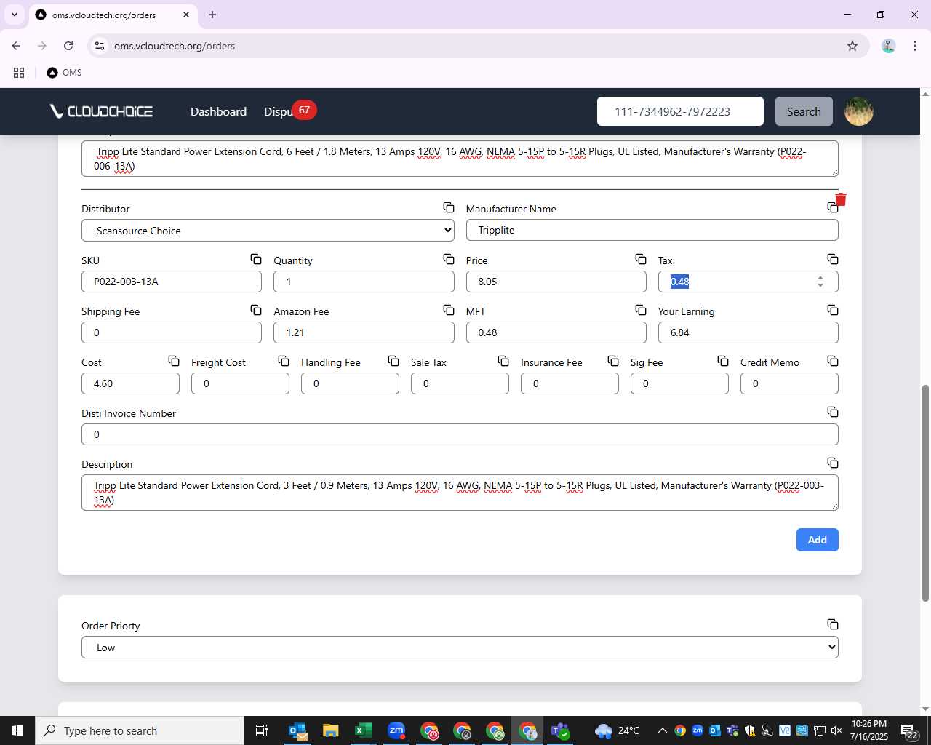931x745 pixels.
Task: Copy the MFT field value
Action: tap(641, 310)
